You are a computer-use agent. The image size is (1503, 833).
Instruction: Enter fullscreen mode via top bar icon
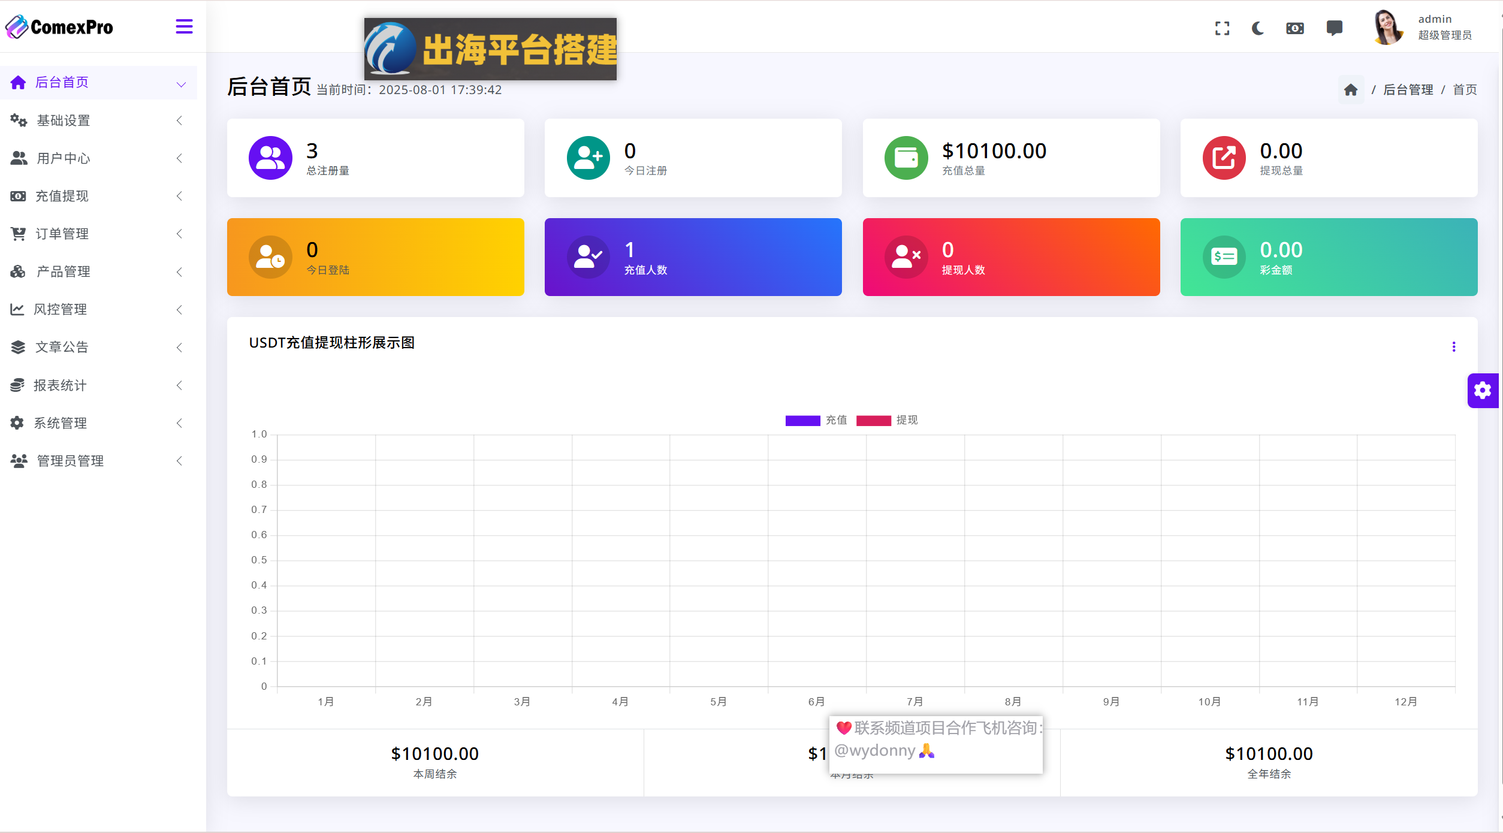tap(1222, 28)
